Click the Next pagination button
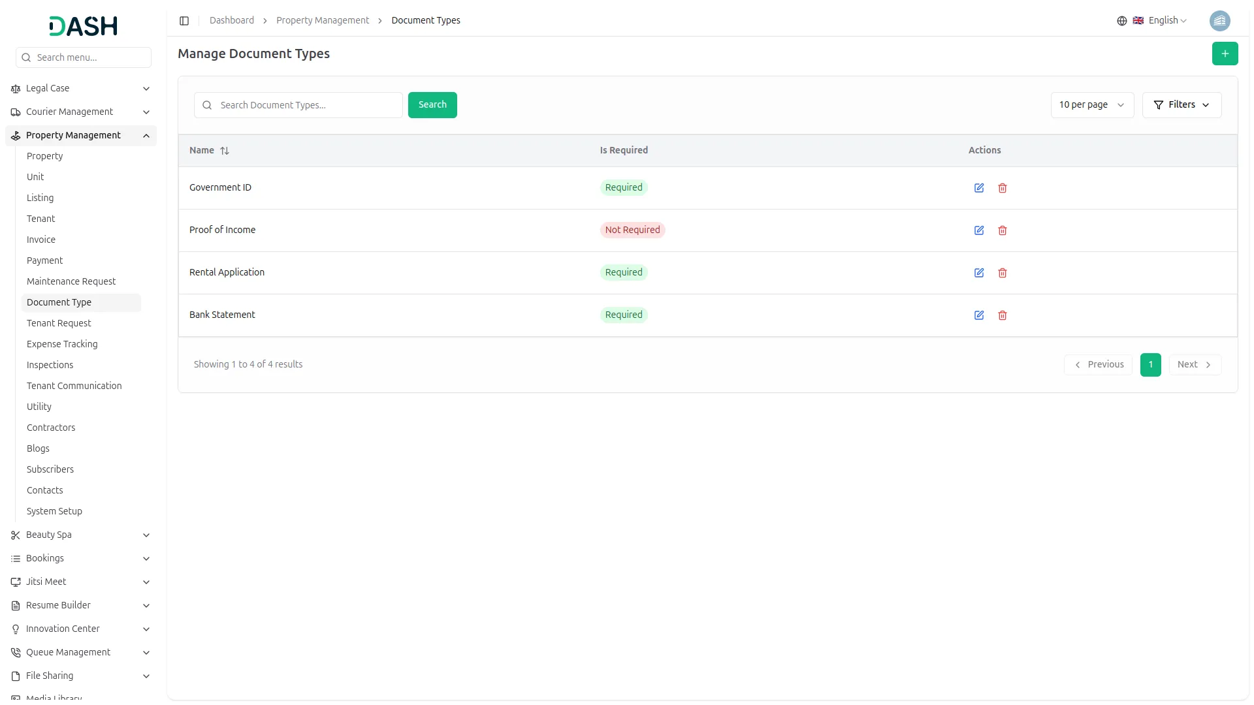The image size is (1254, 705). pos(1194,365)
